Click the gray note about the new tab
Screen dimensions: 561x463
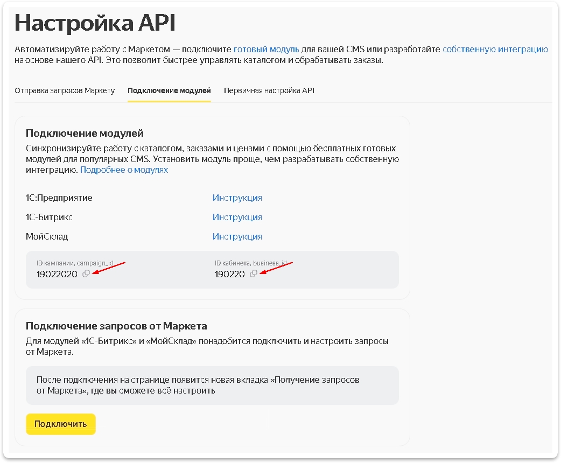pos(212,385)
